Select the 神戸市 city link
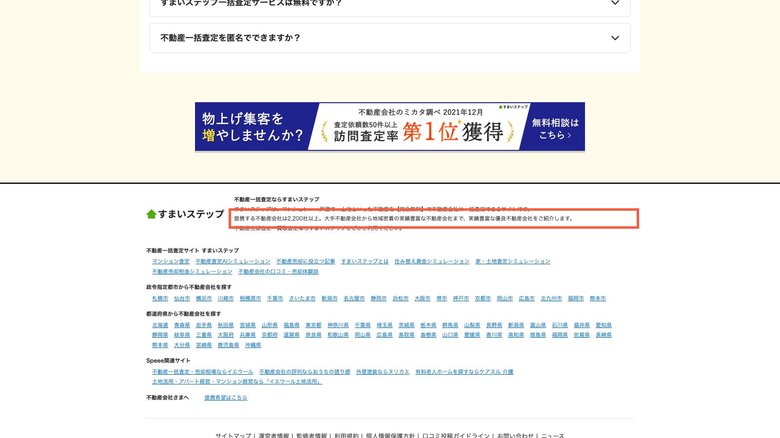780x438 pixels. pyautogui.click(x=461, y=298)
